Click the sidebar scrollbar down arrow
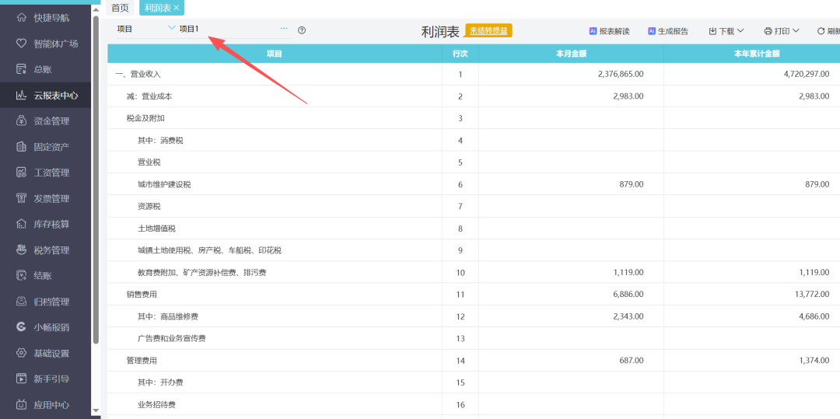This screenshot has width=840, height=419. pos(96,410)
